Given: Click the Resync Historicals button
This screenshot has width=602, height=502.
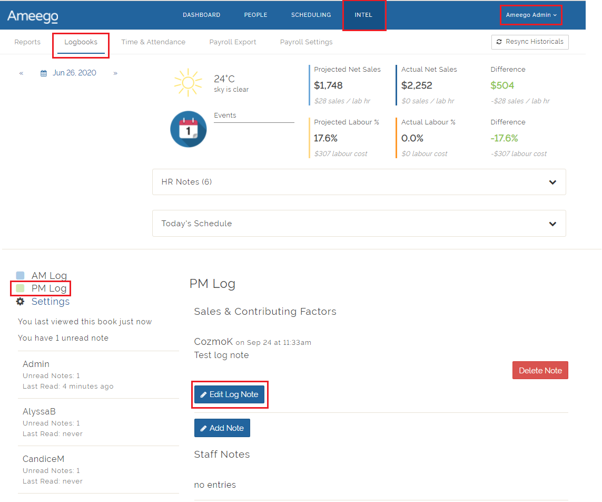Looking at the screenshot, I should (529, 42).
